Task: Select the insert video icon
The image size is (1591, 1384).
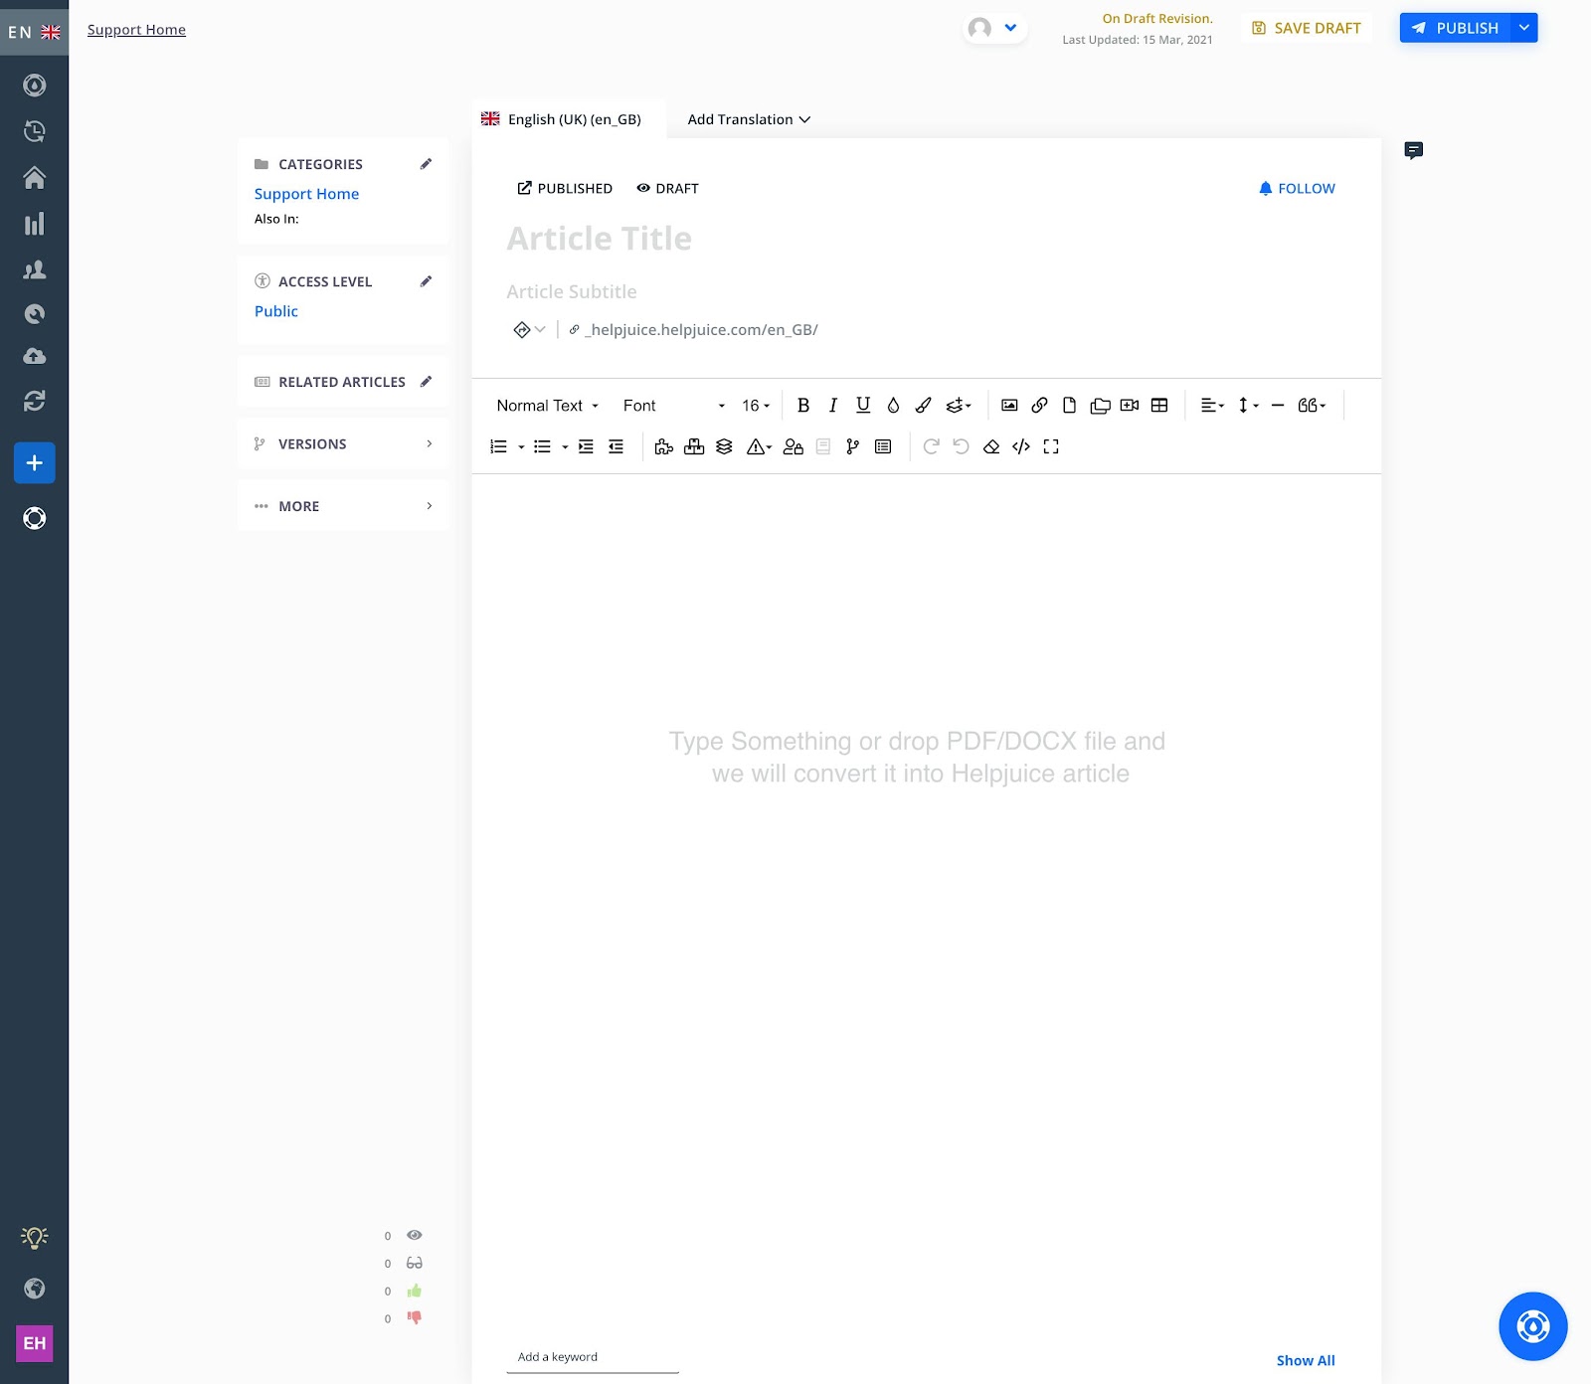Action: pyautogui.click(x=1130, y=405)
